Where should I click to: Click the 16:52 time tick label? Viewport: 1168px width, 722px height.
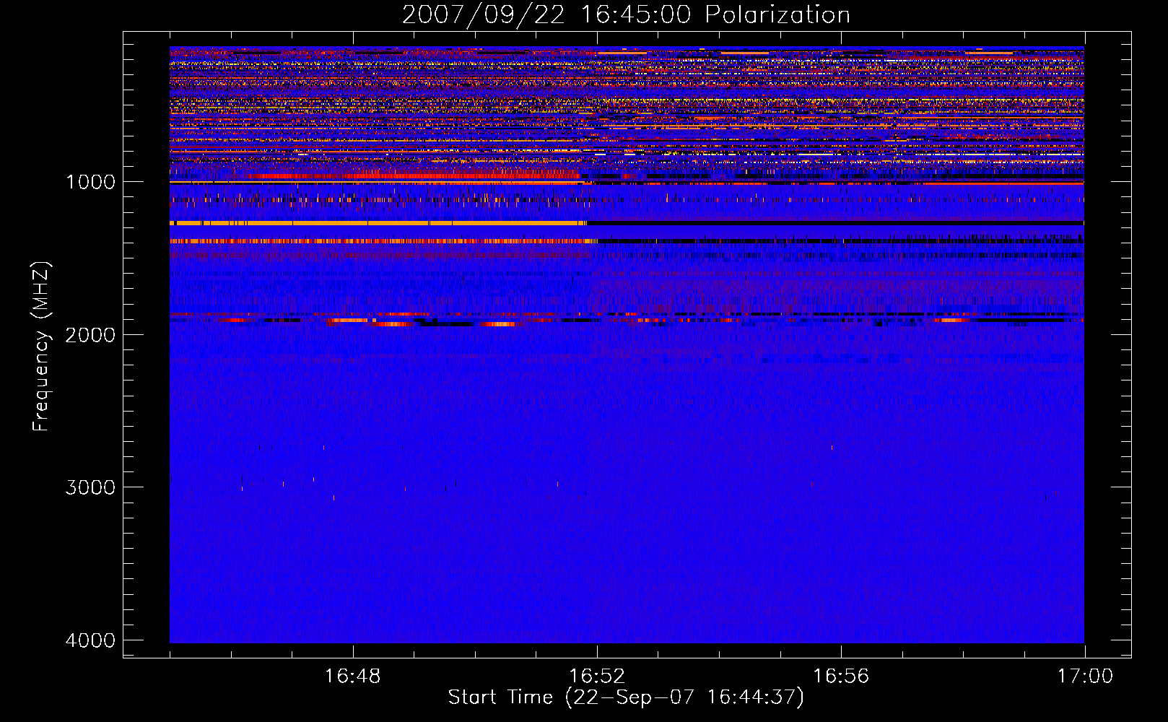pos(597,677)
